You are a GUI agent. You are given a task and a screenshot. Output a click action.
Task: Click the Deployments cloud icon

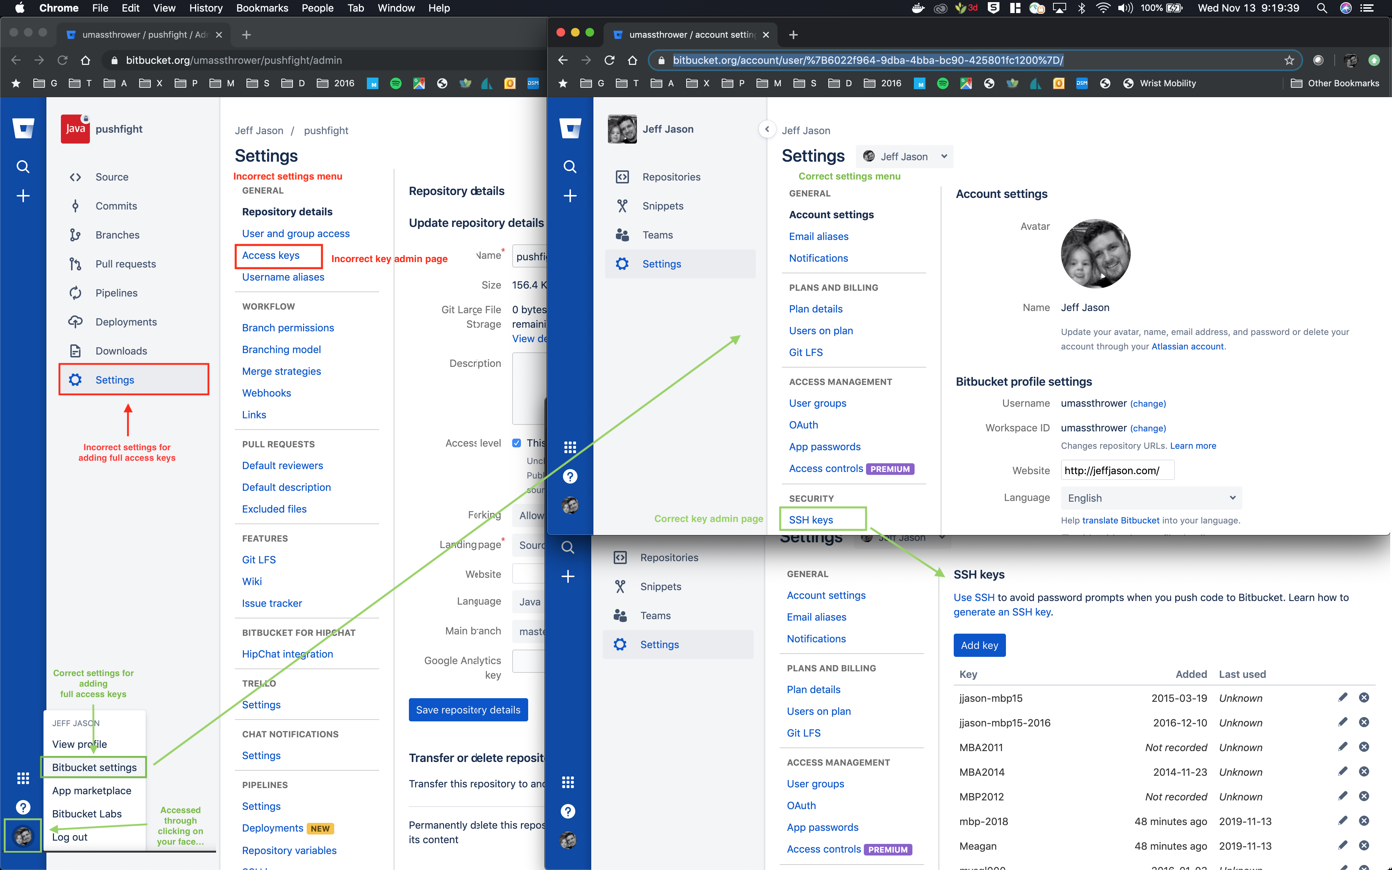click(x=75, y=322)
